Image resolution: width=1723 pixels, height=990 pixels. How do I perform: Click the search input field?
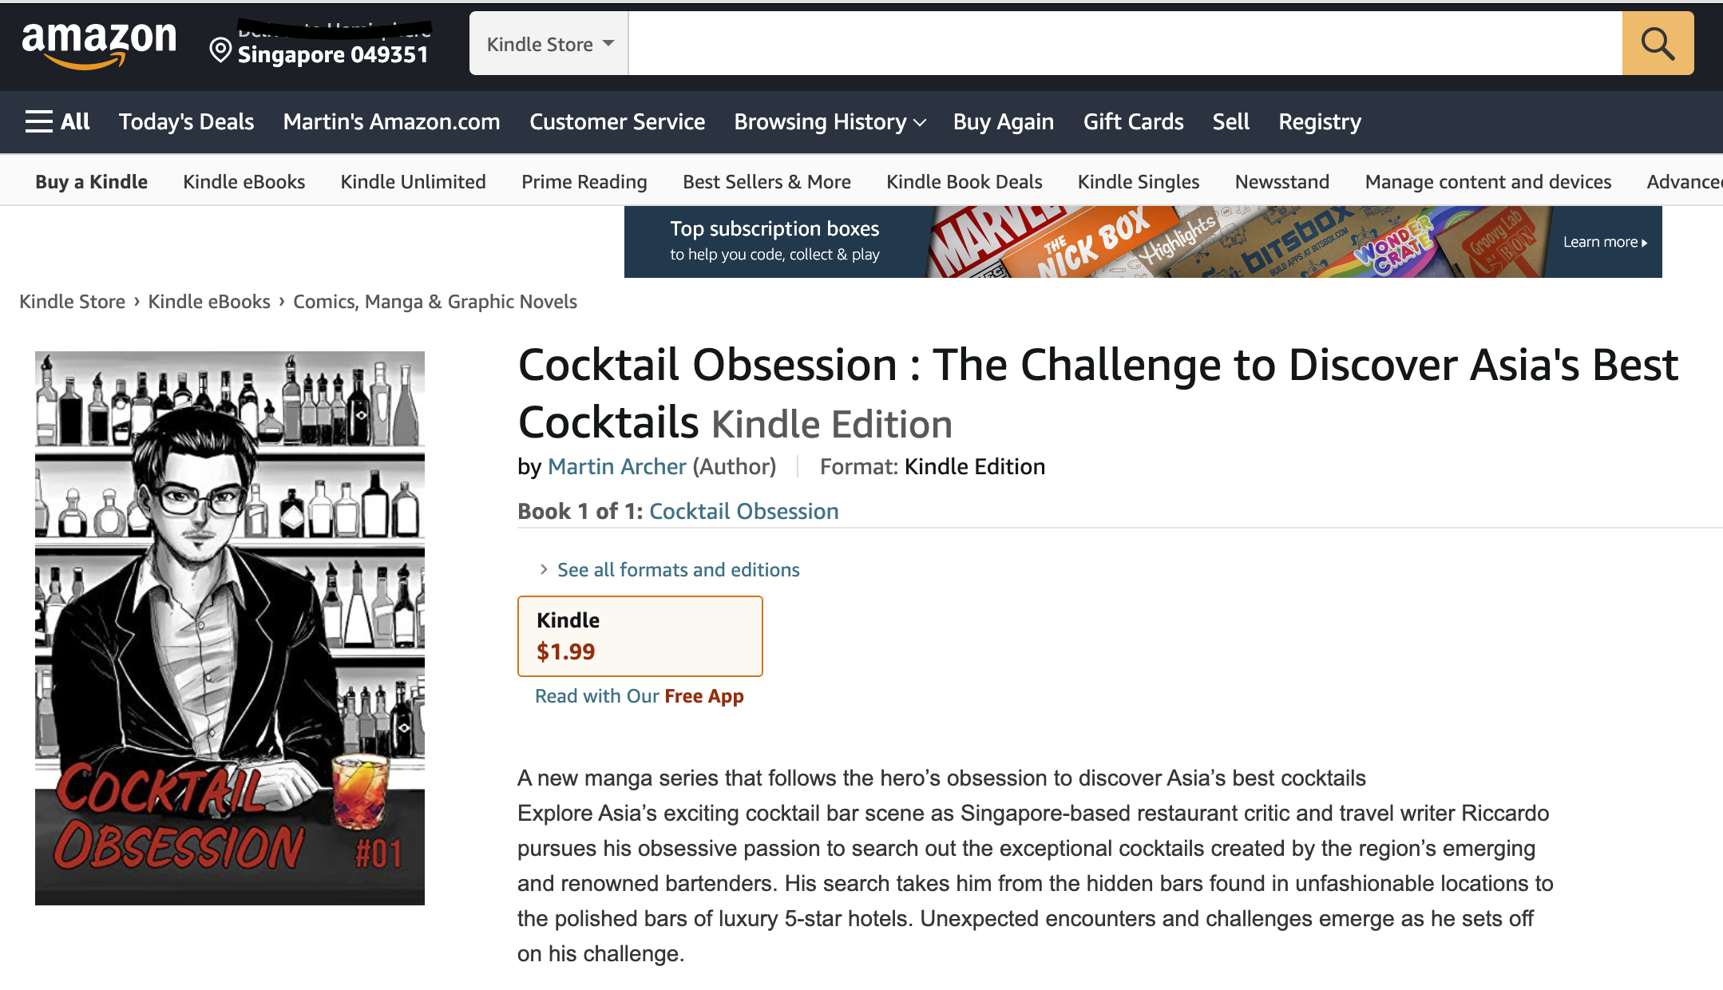pyautogui.click(x=1124, y=44)
